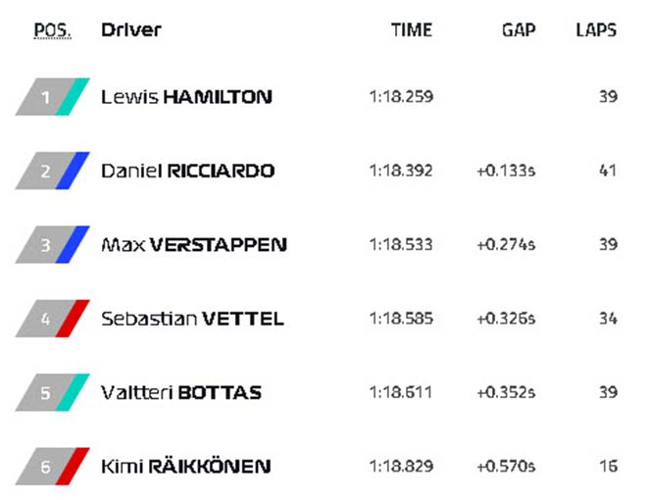647x500 pixels.
Task: Click the Driver column header
Action: [131, 29]
